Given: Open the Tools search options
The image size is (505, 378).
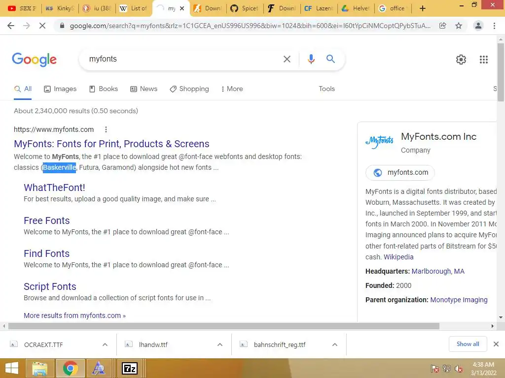Looking at the screenshot, I should click(326, 89).
